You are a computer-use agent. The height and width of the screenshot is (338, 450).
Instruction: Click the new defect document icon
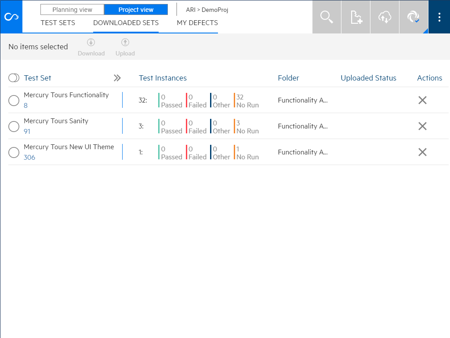pos(356,17)
